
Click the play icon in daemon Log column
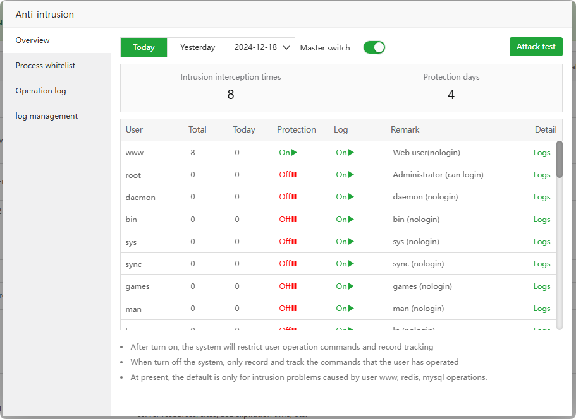pyautogui.click(x=351, y=197)
